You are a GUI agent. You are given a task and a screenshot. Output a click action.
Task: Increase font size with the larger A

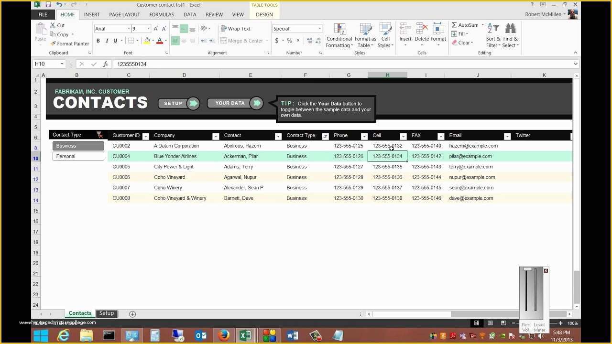156,29
